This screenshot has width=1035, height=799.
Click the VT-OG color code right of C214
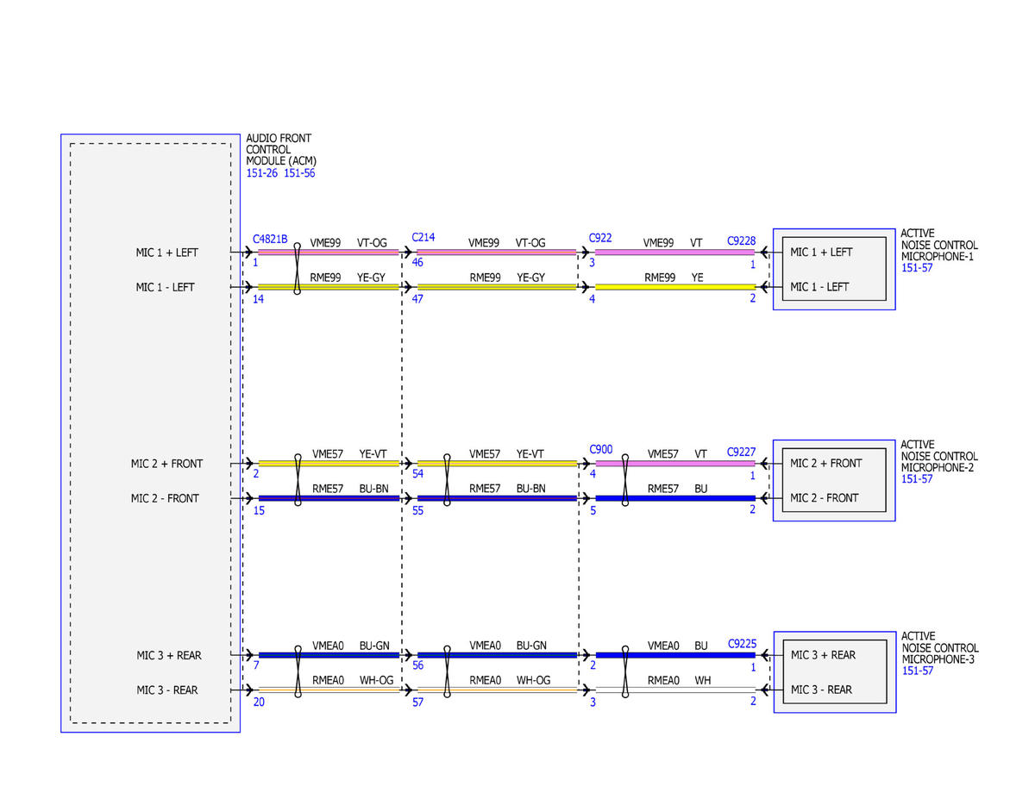(530, 243)
